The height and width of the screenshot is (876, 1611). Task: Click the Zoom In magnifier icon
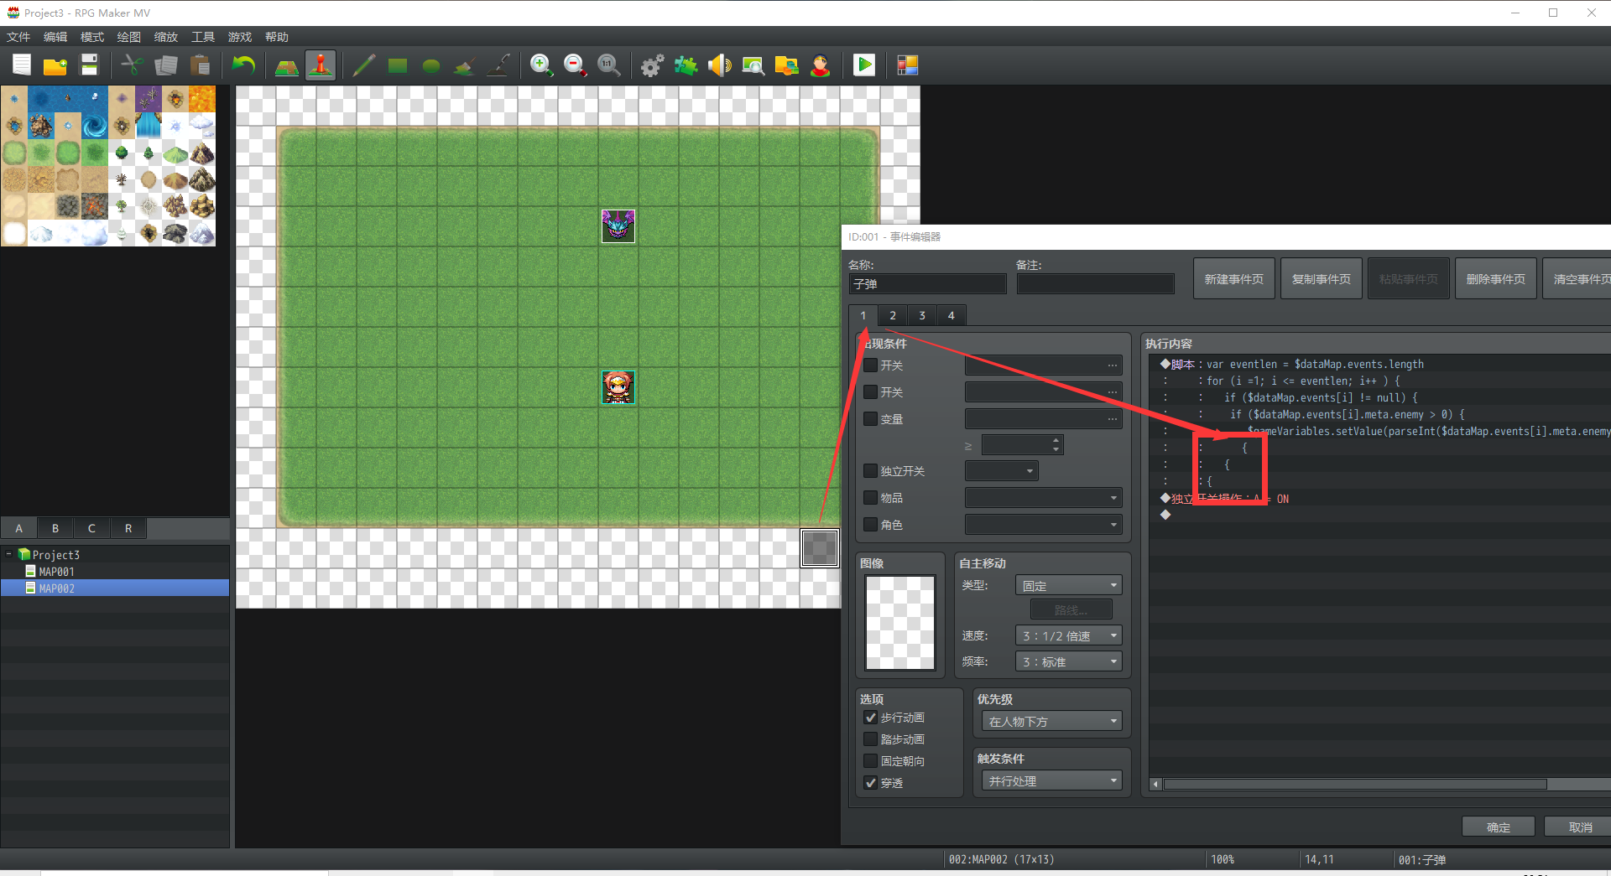click(x=542, y=65)
